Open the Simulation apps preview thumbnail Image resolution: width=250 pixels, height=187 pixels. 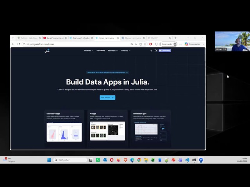(151, 131)
